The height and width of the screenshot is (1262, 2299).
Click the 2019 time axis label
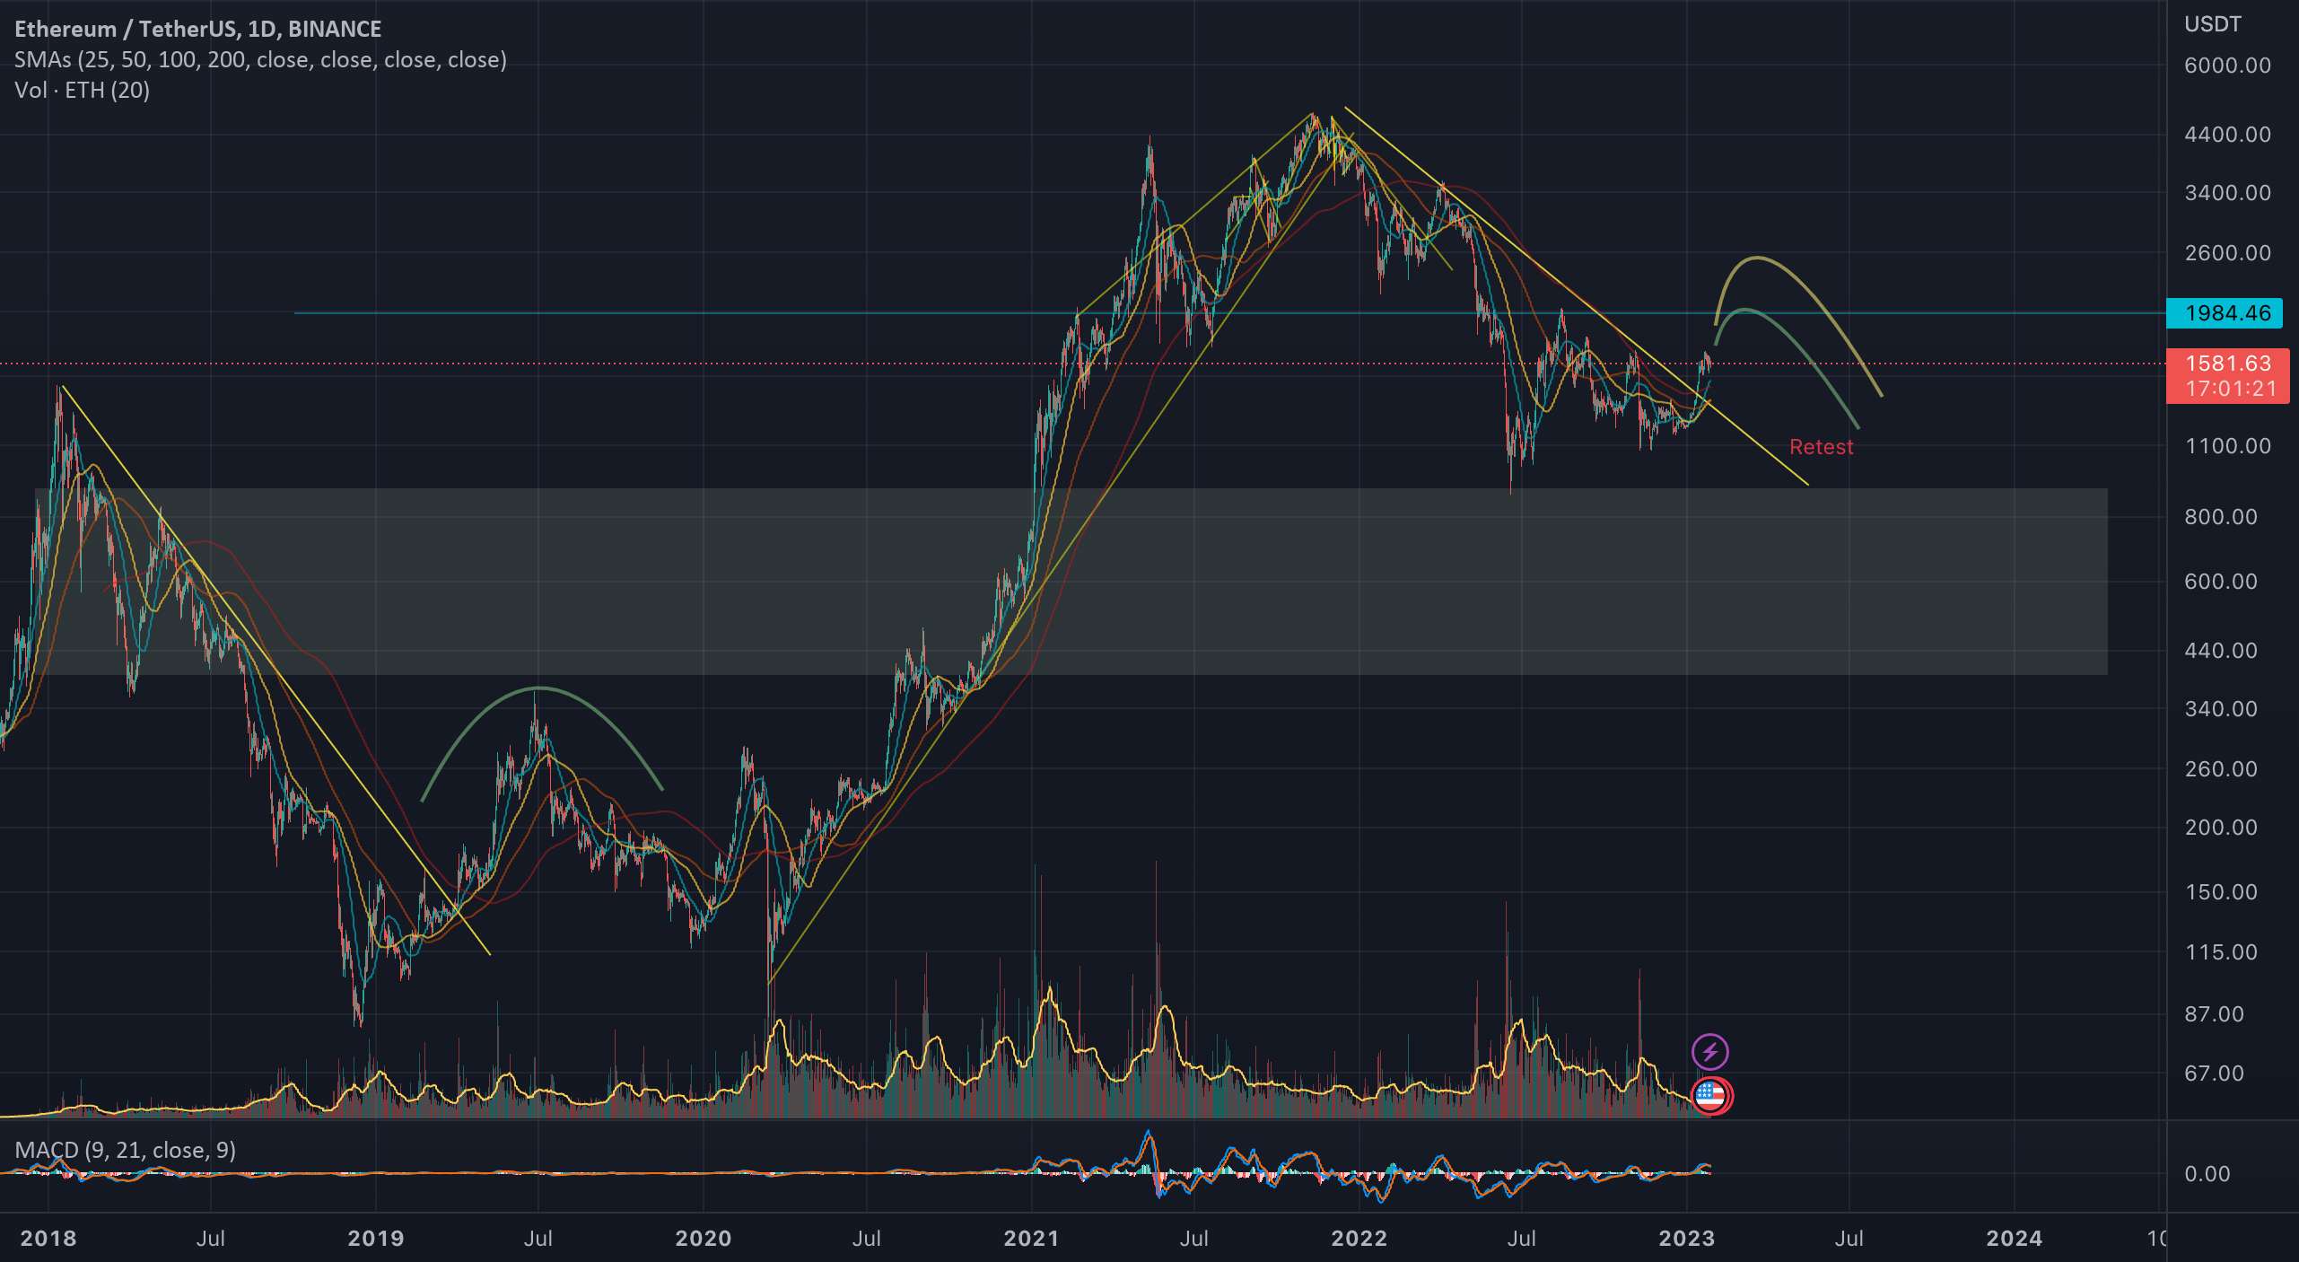(x=376, y=1239)
